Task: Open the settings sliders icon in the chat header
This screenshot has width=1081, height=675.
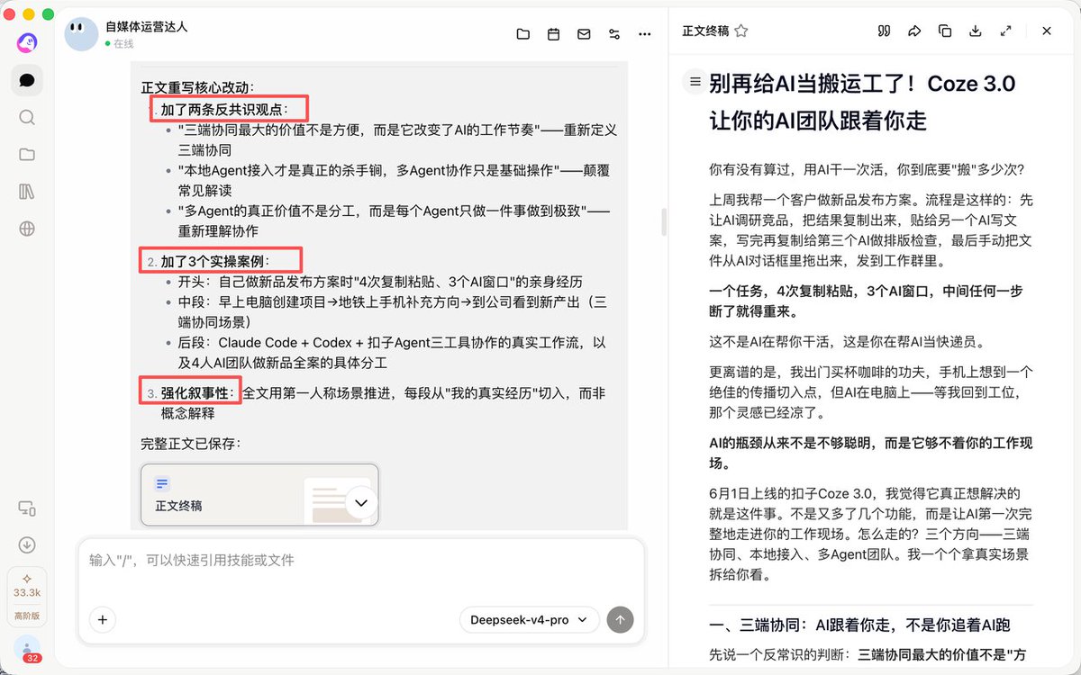Action: [614, 34]
